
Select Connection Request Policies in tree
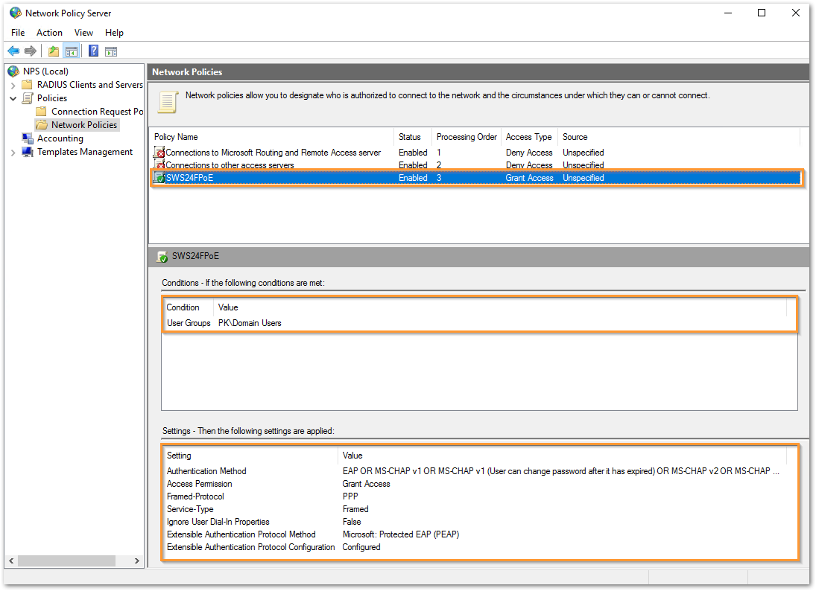click(x=97, y=112)
